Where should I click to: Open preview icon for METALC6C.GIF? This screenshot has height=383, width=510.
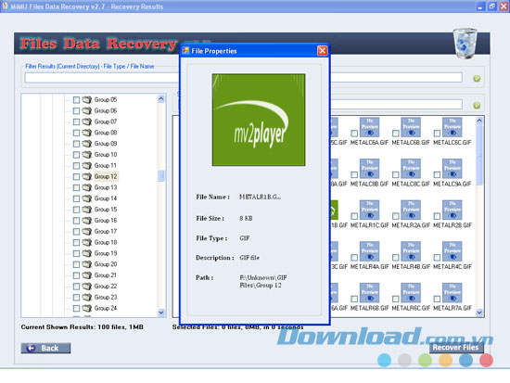tap(453, 127)
